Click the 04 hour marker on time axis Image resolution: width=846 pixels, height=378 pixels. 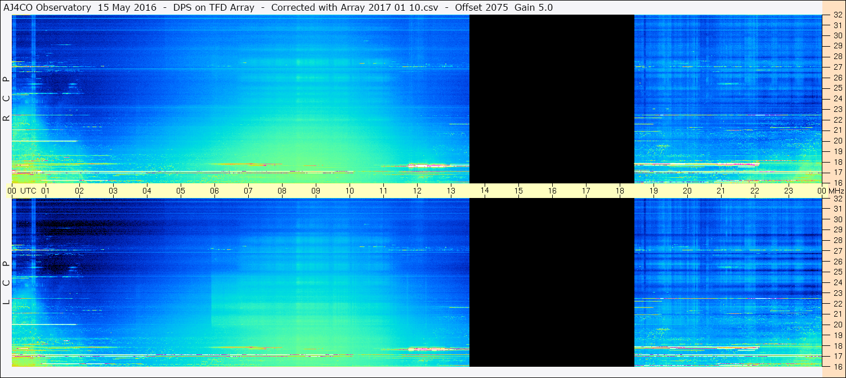coord(147,191)
